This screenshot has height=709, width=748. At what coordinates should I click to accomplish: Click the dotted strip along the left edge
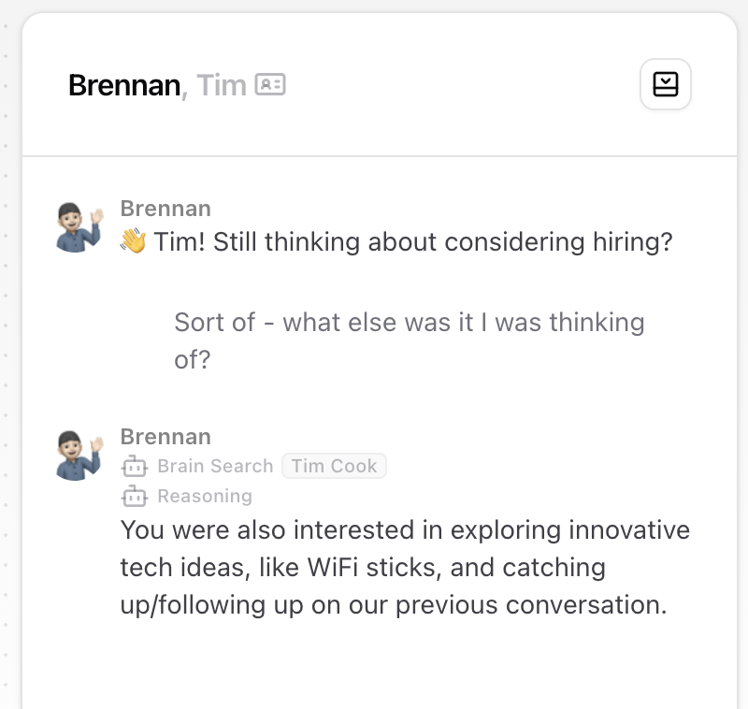point(7,374)
